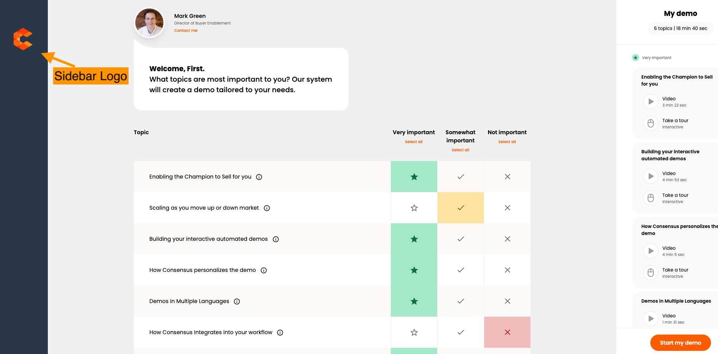Show info for Enabling the Champion topic

click(x=259, y=177)
